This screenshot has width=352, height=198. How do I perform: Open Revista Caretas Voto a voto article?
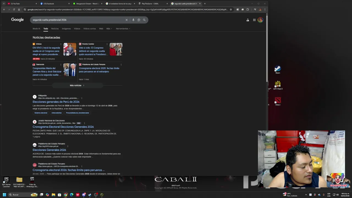pyautogui.click(x=93, y=51)
